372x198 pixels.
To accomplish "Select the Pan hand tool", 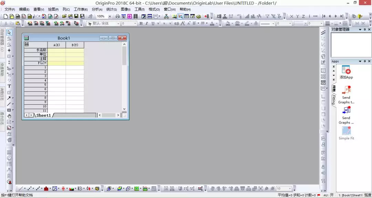I will pyautogui.click(x=9, y=116).
